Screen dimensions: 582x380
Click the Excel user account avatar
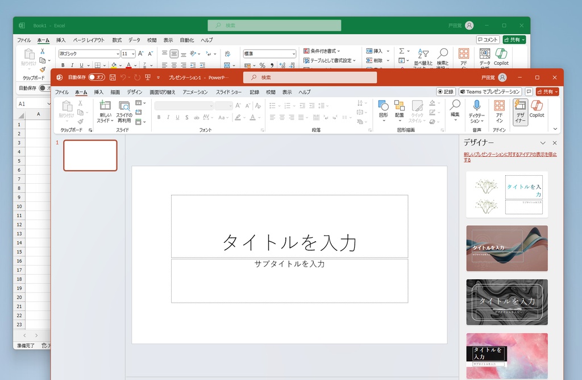[469, 25]
